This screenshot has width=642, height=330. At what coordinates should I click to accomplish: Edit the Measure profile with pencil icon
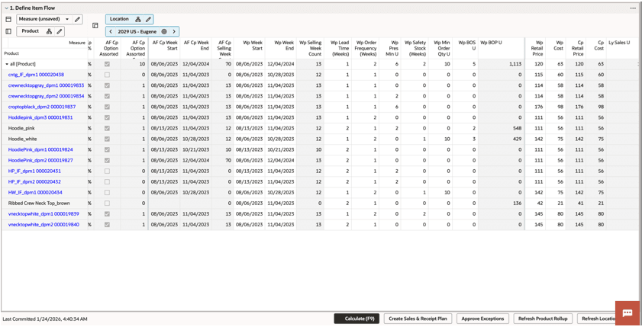click(77, 19)
